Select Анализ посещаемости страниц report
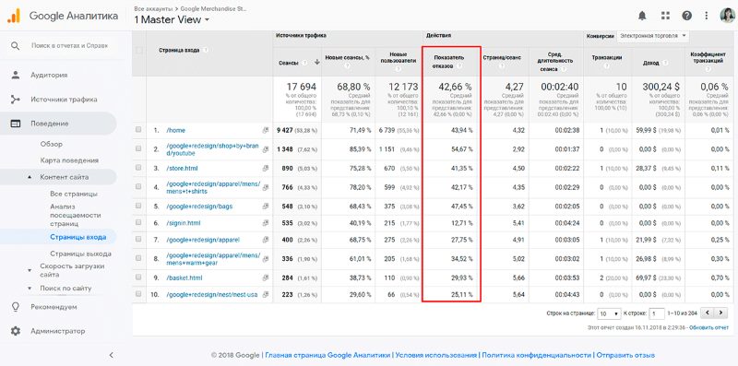The height and width of the screenshot is (366, 738). point(76,215)
